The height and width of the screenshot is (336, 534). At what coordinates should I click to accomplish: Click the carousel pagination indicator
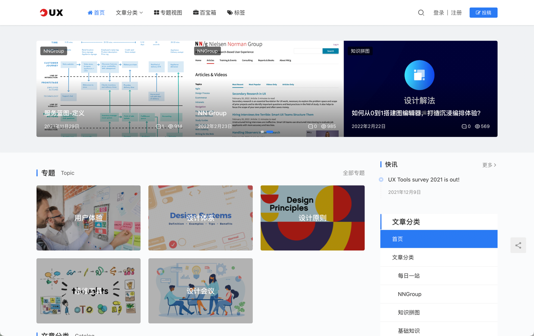267,132
